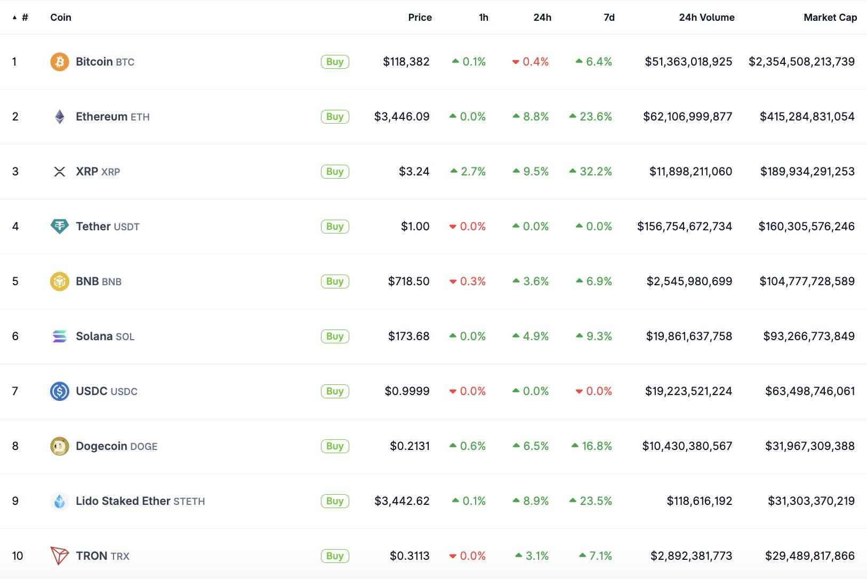This screenshot has width=867, height=579.
Task: Click Buy next to XRP
Action: click(335, 172)
